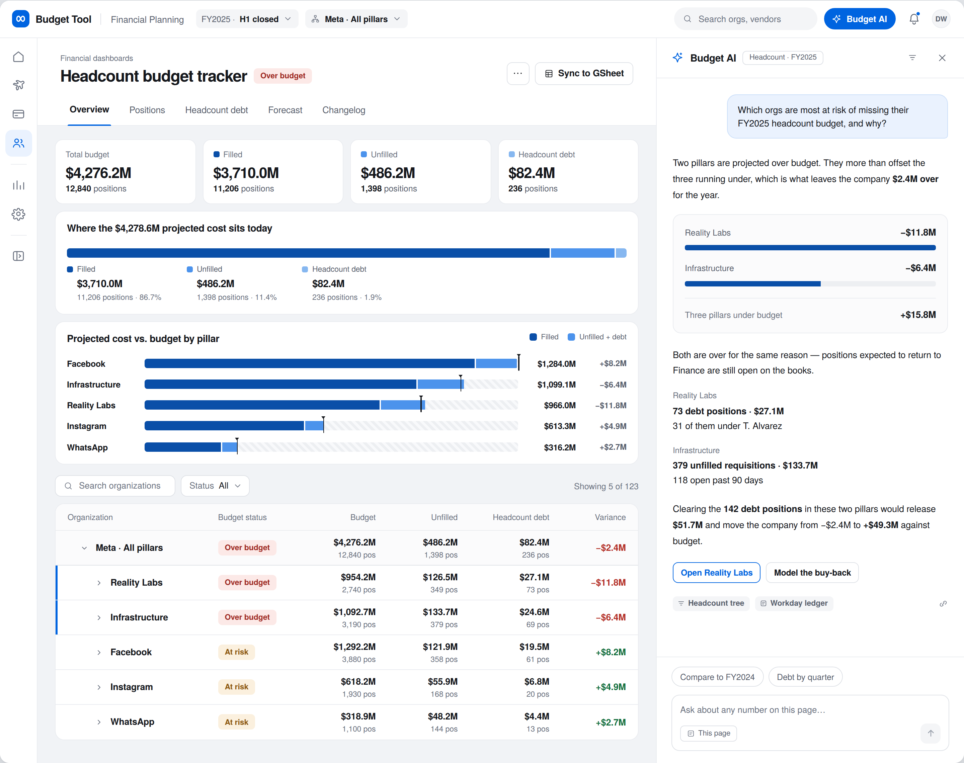Open the Headcount people sidebar icon
964x763 pixels.
coord(18,143)
